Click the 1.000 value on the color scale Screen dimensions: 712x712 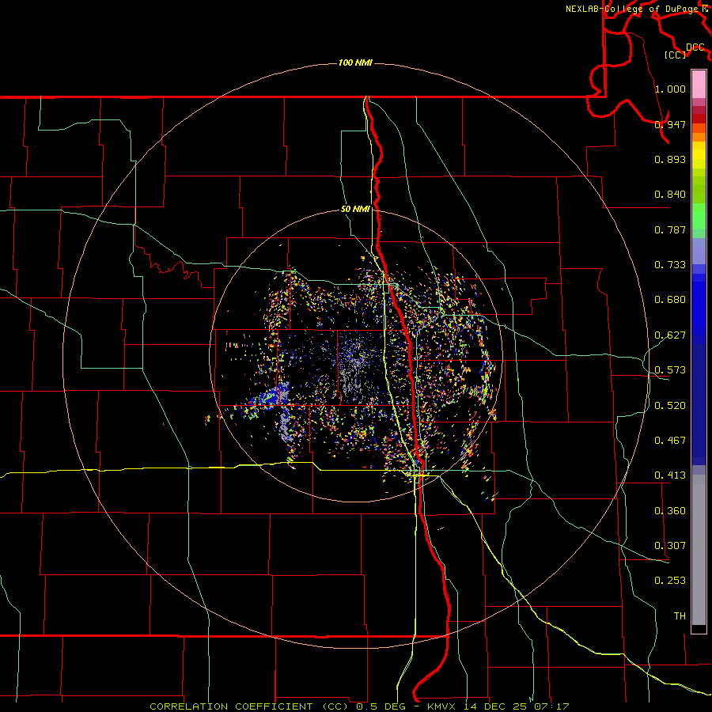[x=670, y=89]
